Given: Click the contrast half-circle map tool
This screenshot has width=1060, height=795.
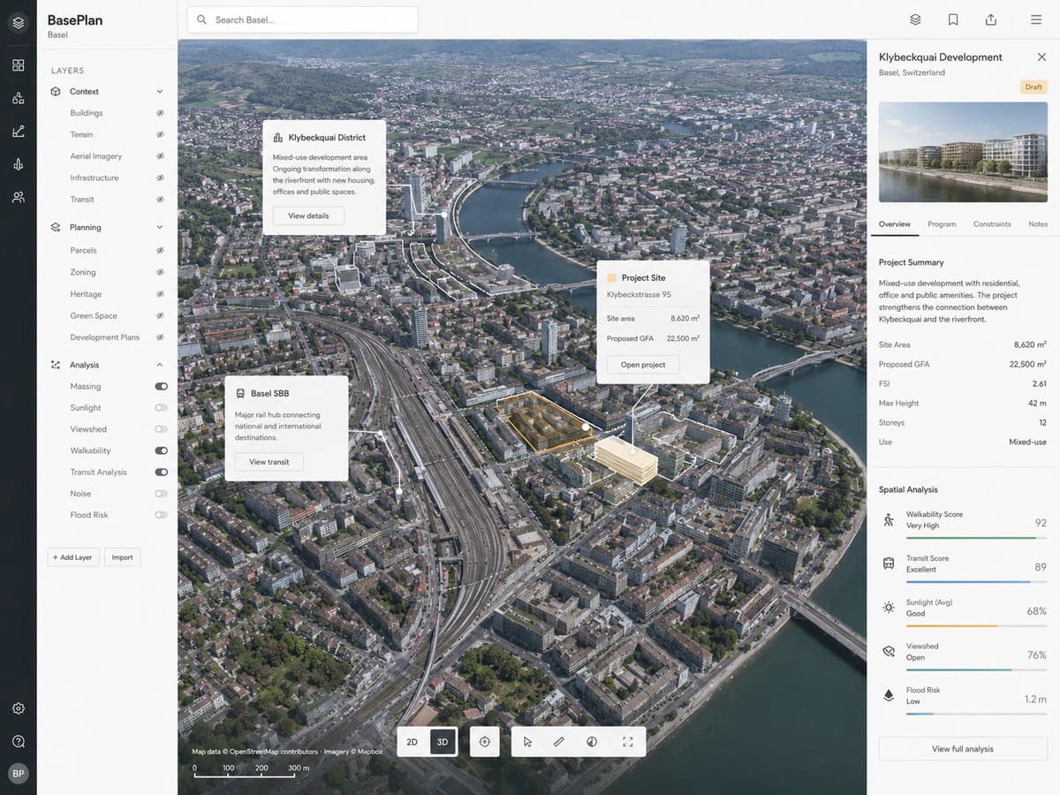Looking at the screenshot, I should point(592,742).
